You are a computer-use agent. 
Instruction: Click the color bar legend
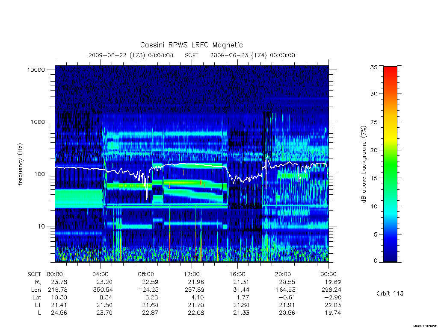[390, 164]
